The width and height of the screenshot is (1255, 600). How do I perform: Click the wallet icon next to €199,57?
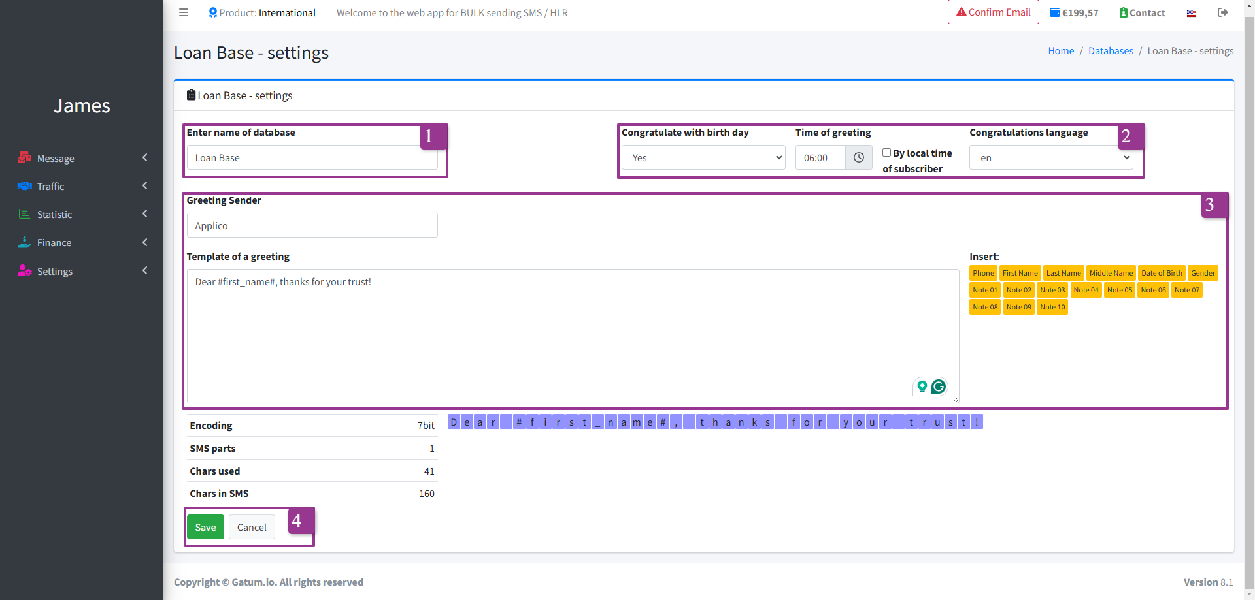click(x=1054, y=12)
